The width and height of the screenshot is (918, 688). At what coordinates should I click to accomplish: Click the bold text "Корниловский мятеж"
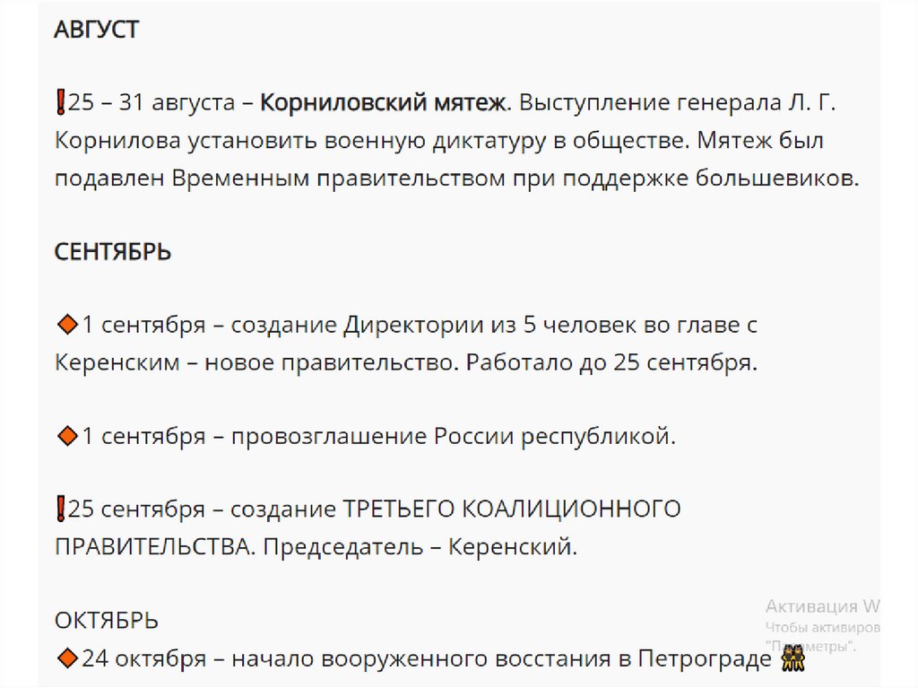pyautogui.click(x=383, y=104)
